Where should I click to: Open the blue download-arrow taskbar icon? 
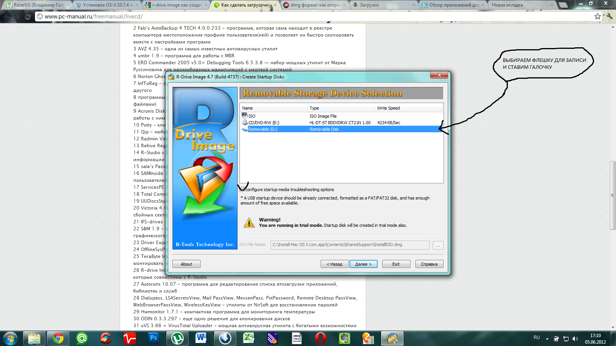coord(225,338)
